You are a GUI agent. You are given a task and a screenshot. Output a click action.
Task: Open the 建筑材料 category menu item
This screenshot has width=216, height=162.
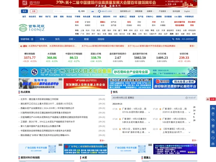(x=106, y=16)
